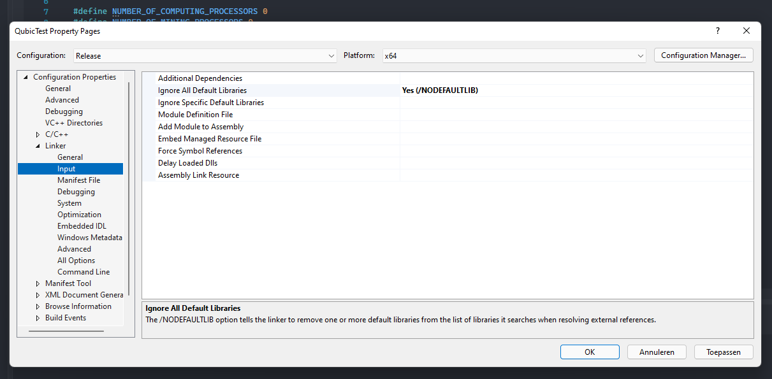The image size is (772, 379).
Task: Select the Debugging item above VC++ Directories
Action: (64, 111)
